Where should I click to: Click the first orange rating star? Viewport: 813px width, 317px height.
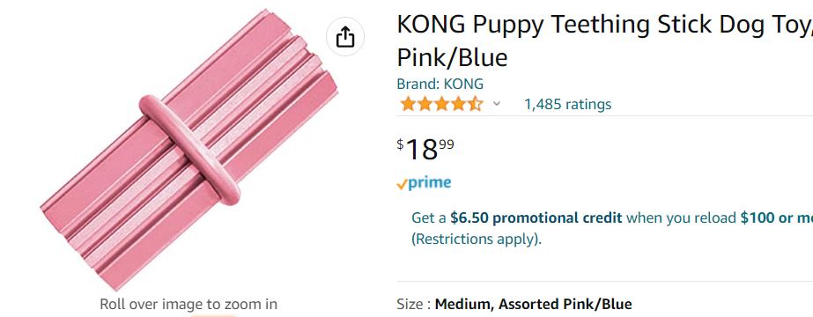coord(408,104)
